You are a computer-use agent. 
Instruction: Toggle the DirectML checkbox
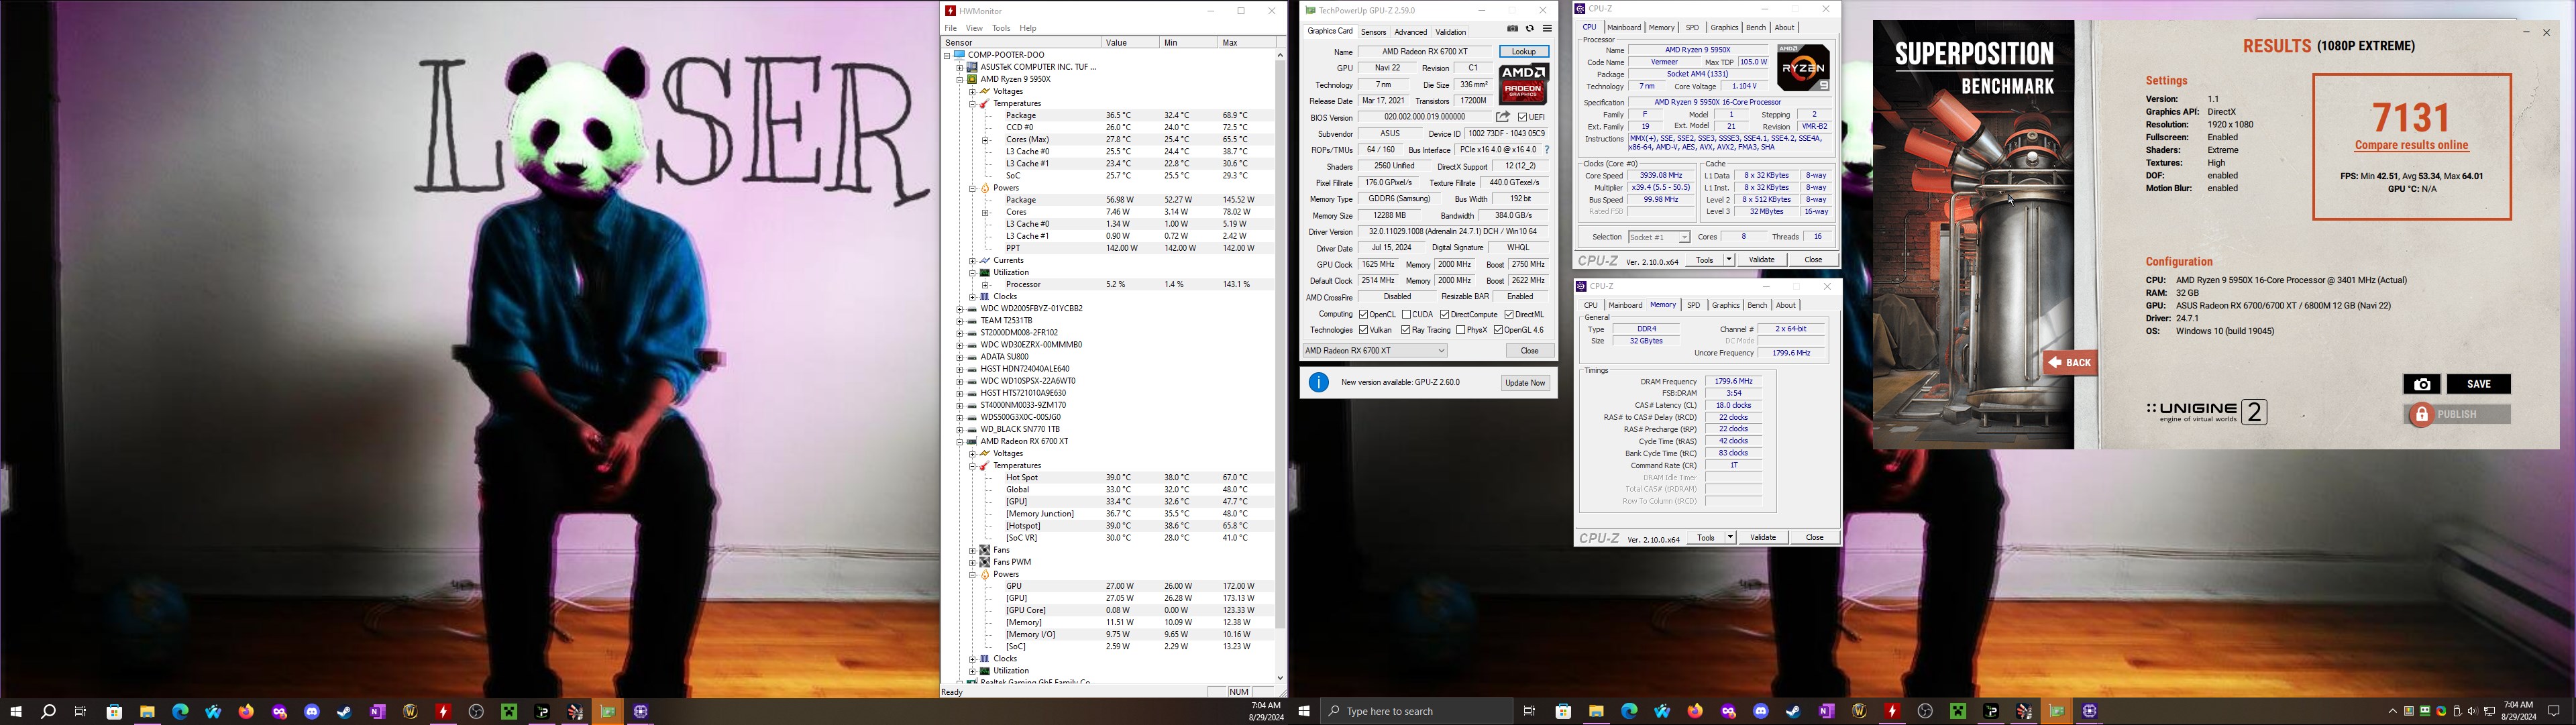click(x=1508, y=315)
